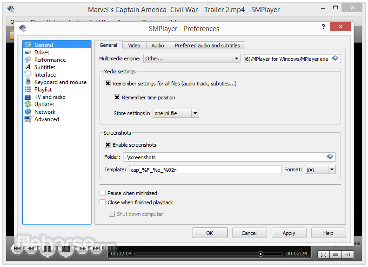368x267 pixels.
Task: Uncheck Remember settings for all files
Action: 107,84
